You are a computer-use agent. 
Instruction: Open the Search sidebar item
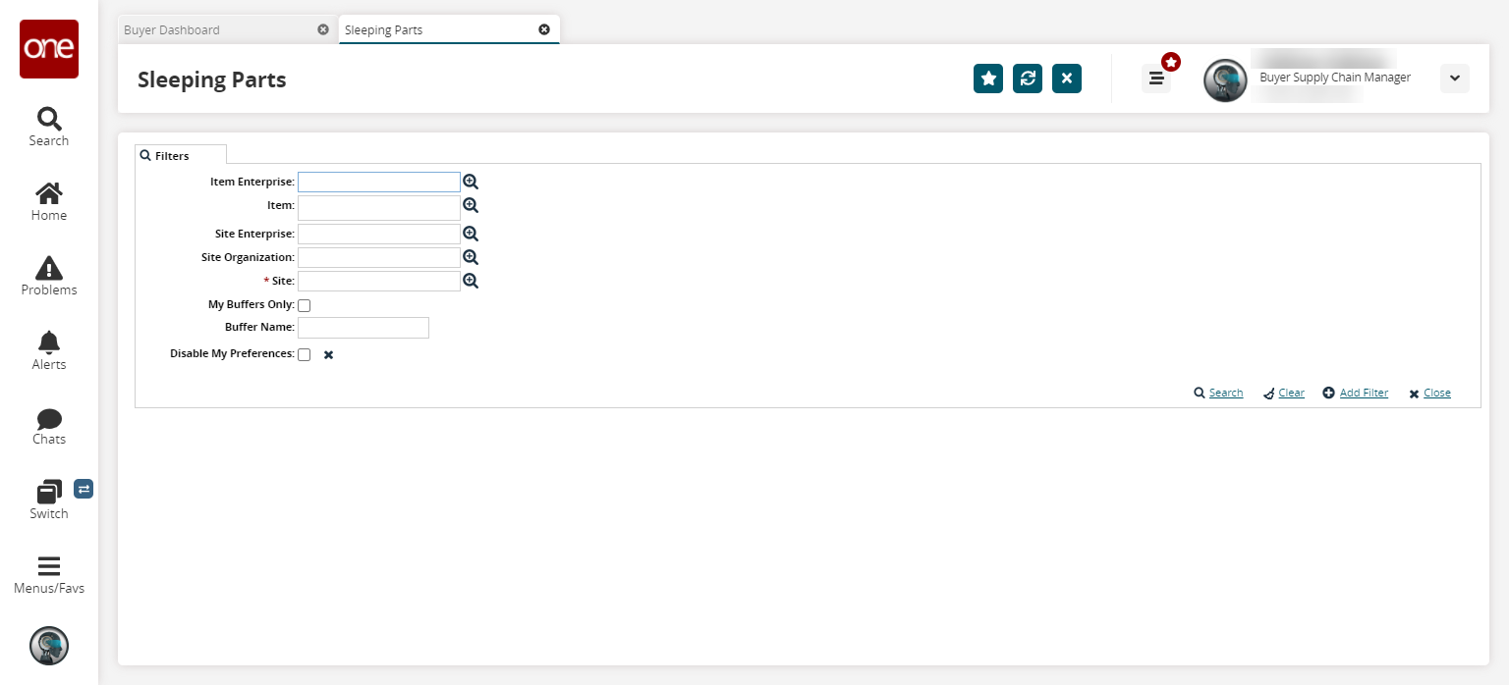(49, 128)
